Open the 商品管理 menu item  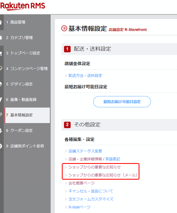[18, 22]
